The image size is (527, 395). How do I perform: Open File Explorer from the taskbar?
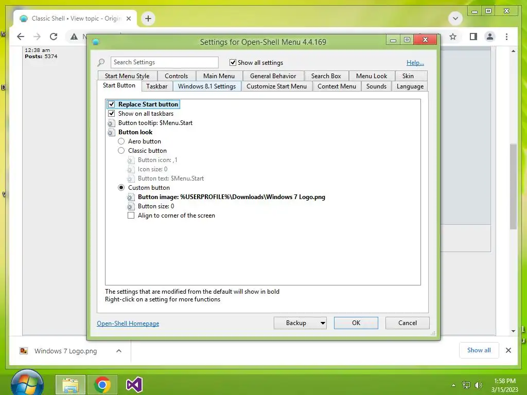click(70, 385)
